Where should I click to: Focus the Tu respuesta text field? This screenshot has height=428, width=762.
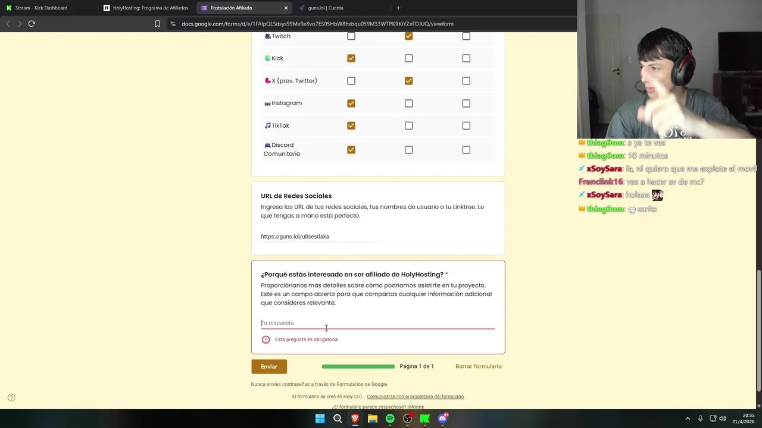[x=377, y=323]
